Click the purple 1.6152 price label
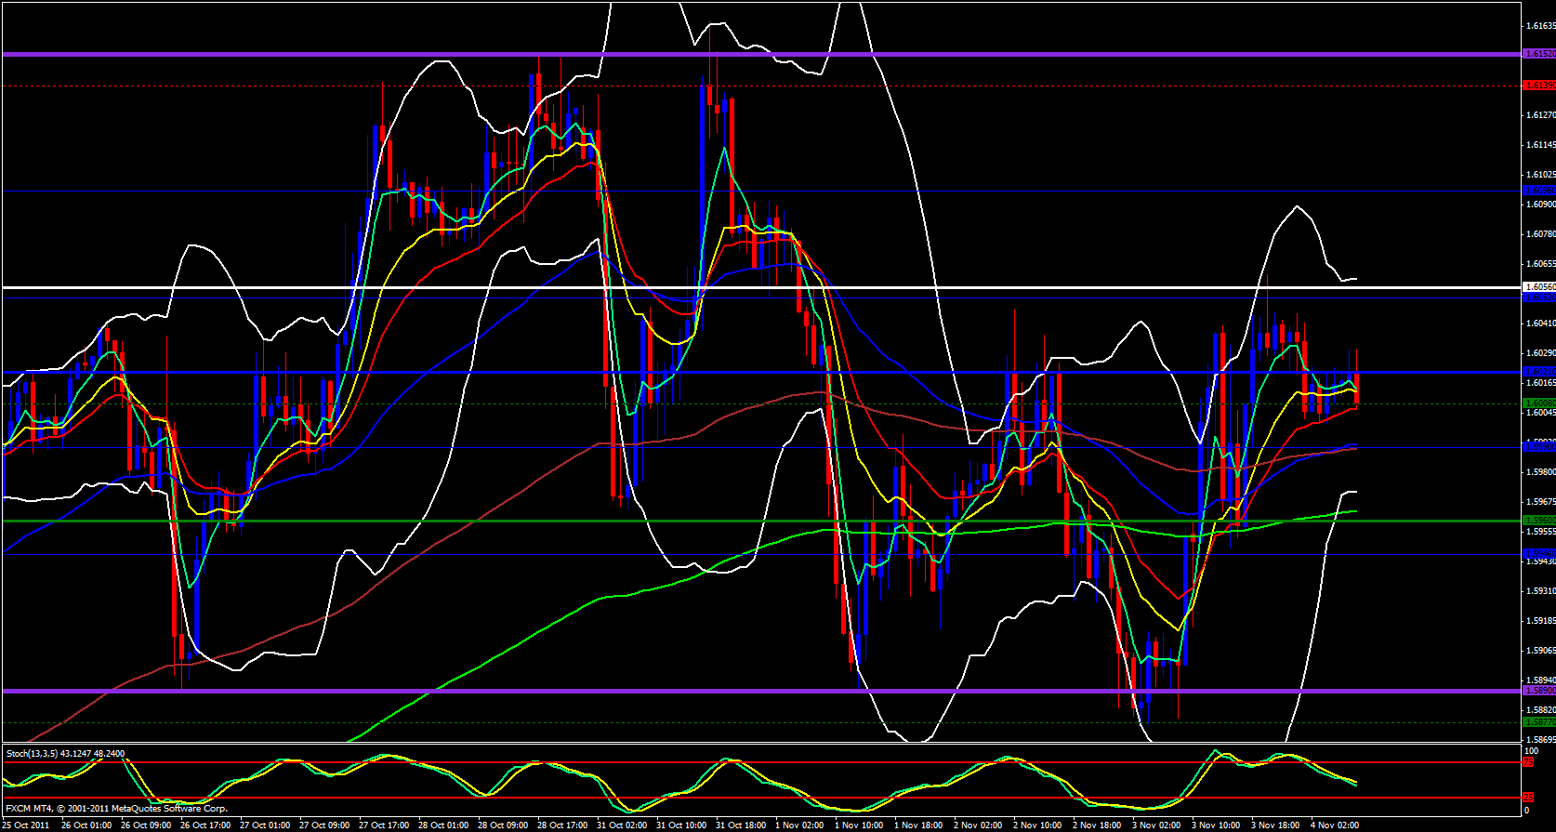This screenshot has width=1556, height=832. (x=1539, y=54)
